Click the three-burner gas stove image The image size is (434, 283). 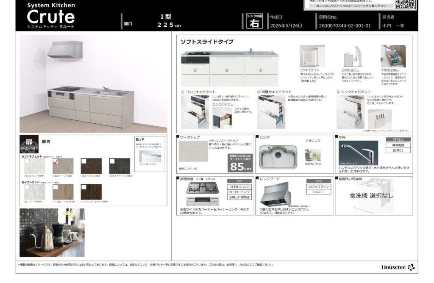coord(203,189)
